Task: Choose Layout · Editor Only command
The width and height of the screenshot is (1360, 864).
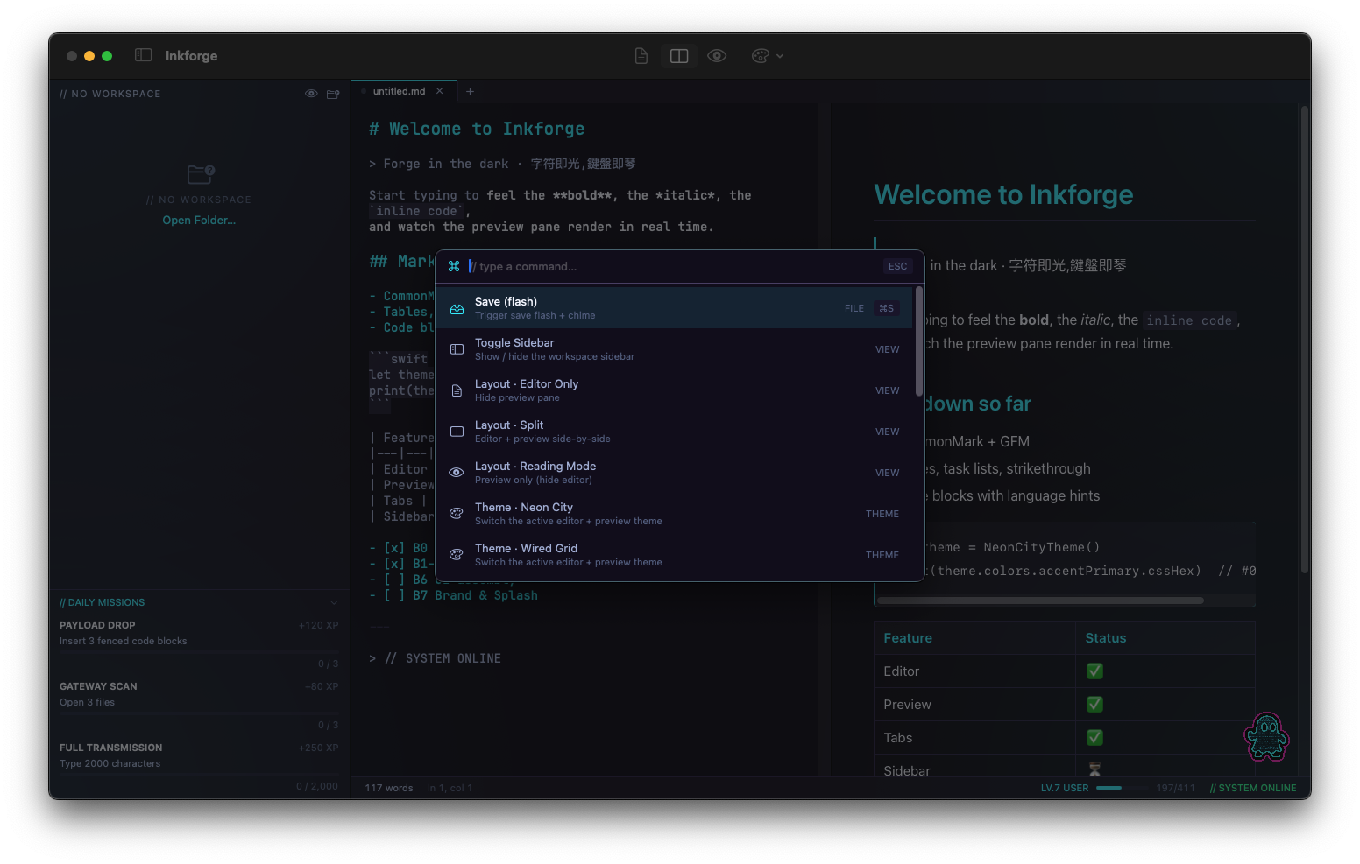Action: tap(675, 390)
